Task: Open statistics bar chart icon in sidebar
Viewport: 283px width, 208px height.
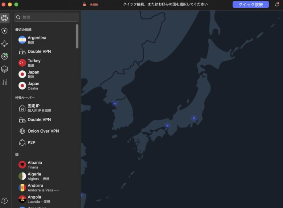Action: click(x=4, y=82)
